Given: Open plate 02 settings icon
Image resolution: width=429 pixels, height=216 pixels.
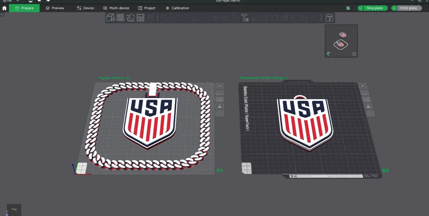Looking at the screenshot, I should 370,113.
